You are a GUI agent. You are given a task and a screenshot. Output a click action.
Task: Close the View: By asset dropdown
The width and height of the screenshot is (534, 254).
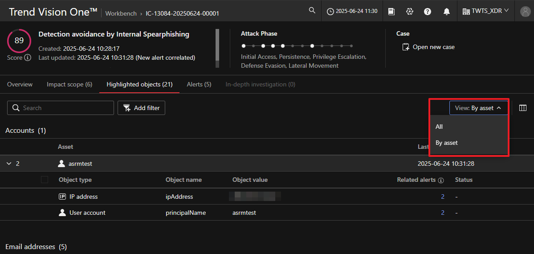tap(478, 108)
